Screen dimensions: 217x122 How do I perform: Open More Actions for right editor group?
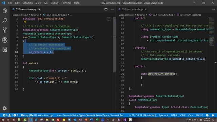tap(214, 9)
